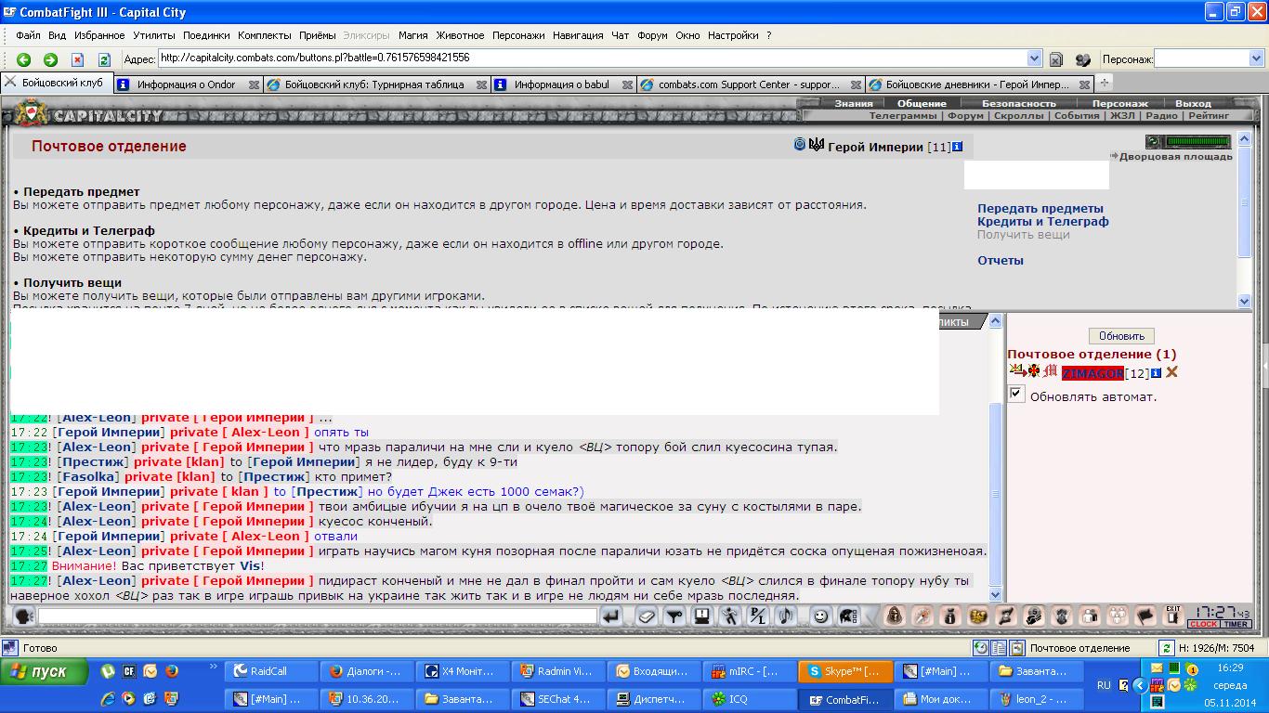Image resolution: width=1269 pixels, height=713 pixels.
Task: Click the funnel chat filter icon
Action: 675,616
